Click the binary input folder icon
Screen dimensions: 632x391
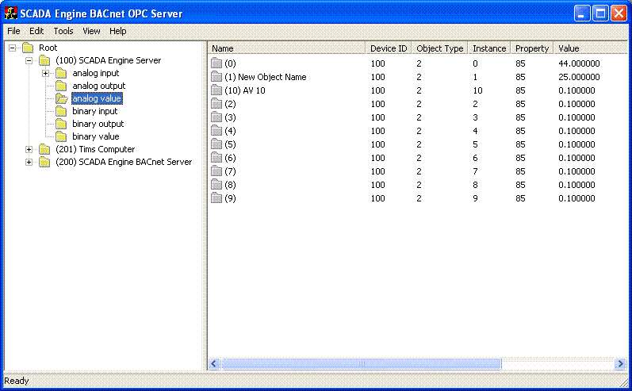click(61, 111)
